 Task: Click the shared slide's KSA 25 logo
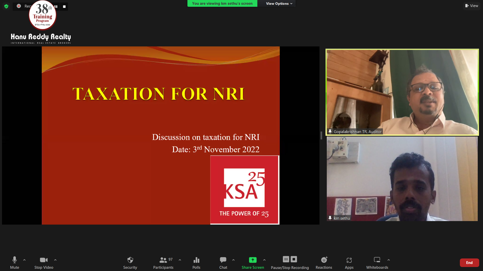point(245,190)
